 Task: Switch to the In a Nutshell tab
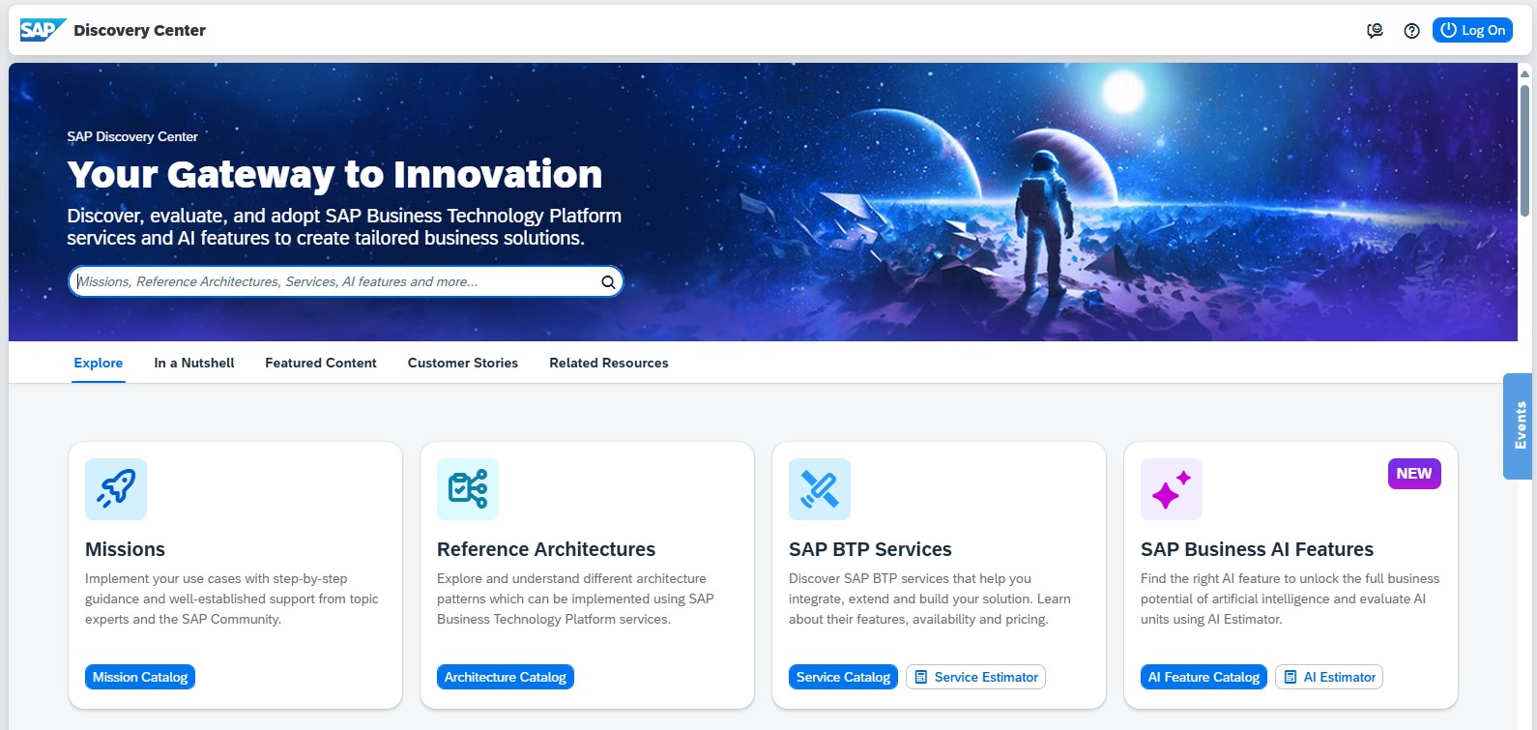pyautogui.click(x=194, y=364)
